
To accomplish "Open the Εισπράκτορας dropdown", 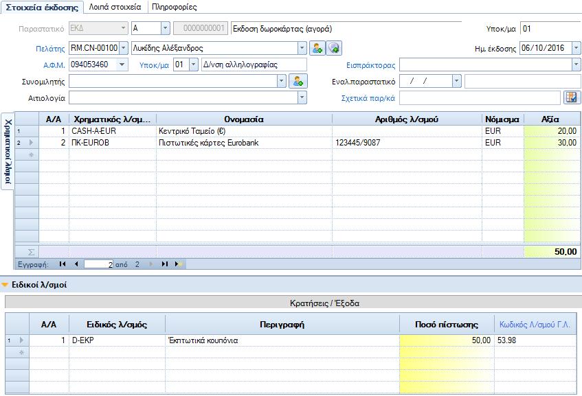I will tap(576, 65).
